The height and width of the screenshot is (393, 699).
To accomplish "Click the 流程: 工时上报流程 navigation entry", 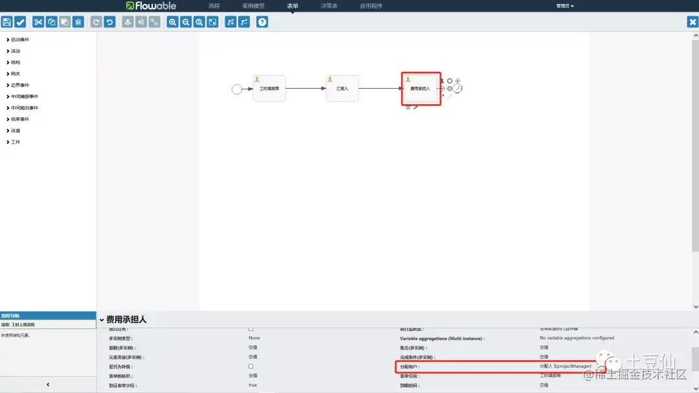I will pyautogui.click(x=48, y=324).
